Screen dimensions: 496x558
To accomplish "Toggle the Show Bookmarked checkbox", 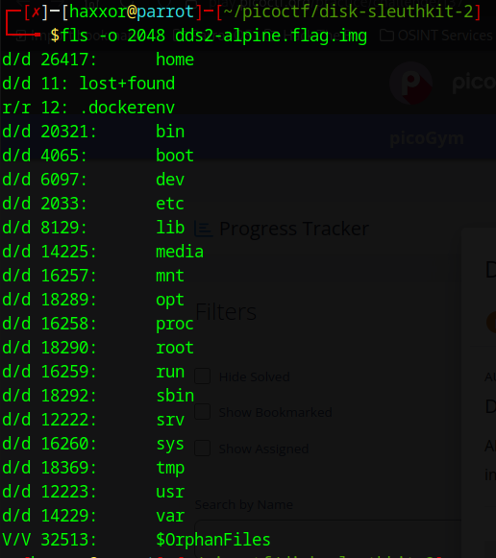I will tap(202, 412).
